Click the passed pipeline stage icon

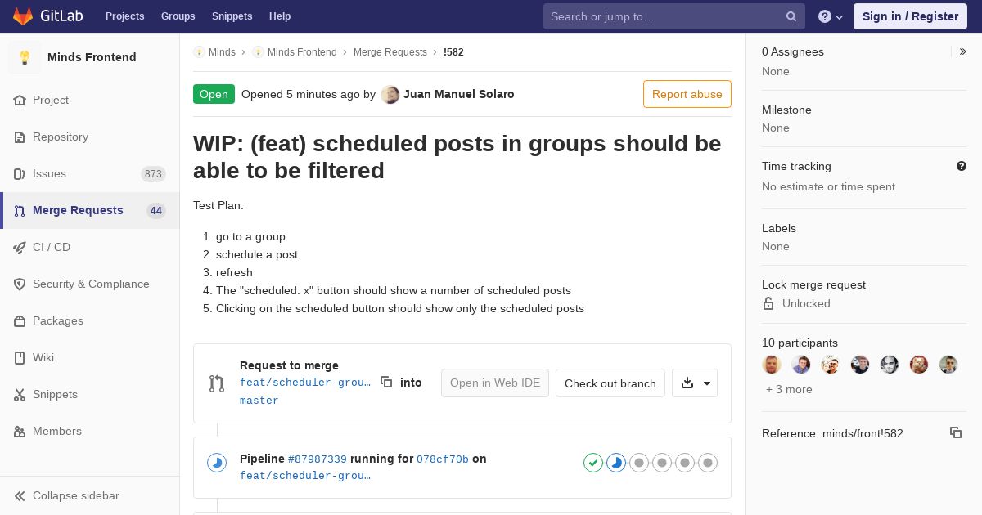point(593,463)
